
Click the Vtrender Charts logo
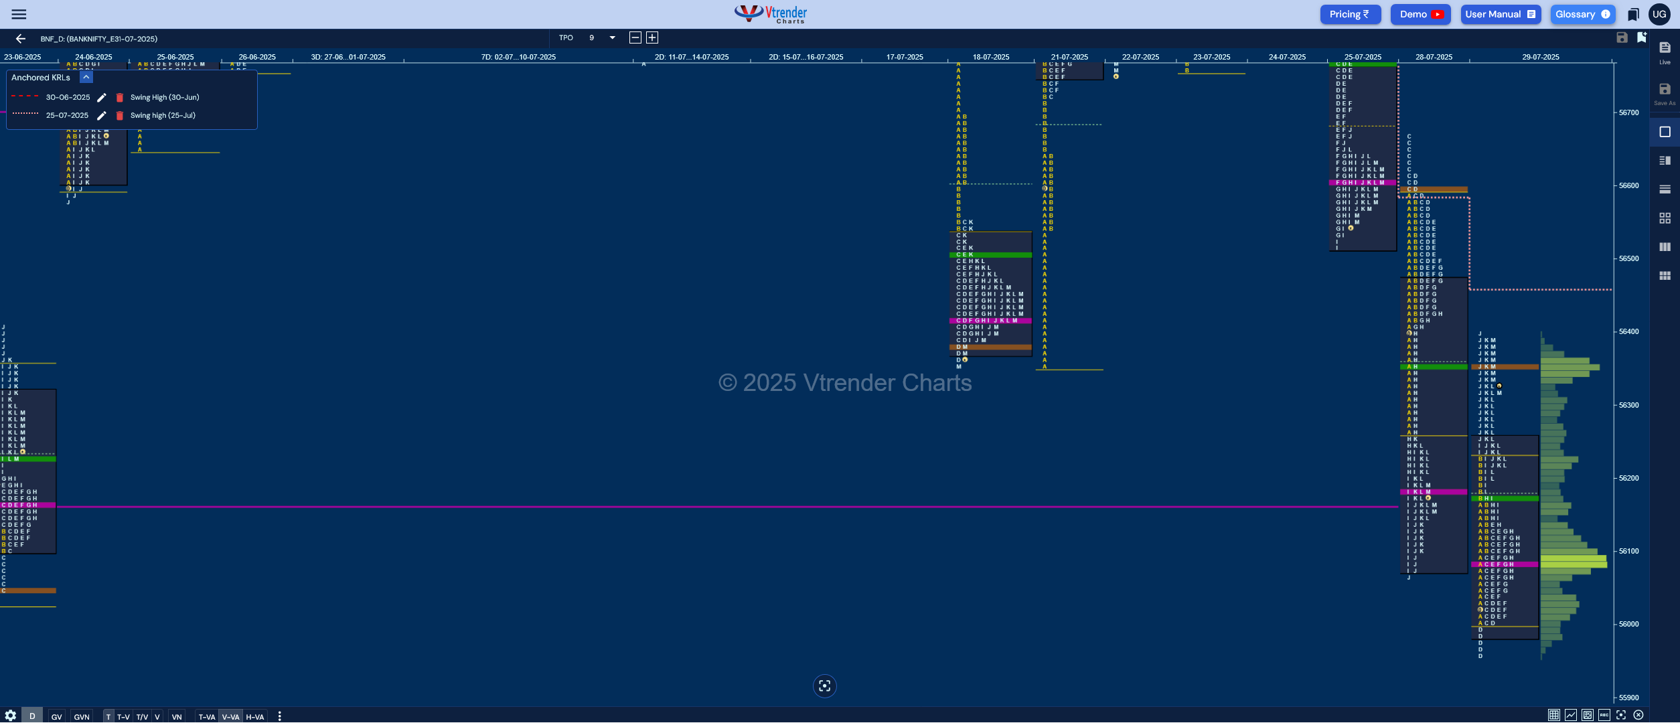click(771, 14)
